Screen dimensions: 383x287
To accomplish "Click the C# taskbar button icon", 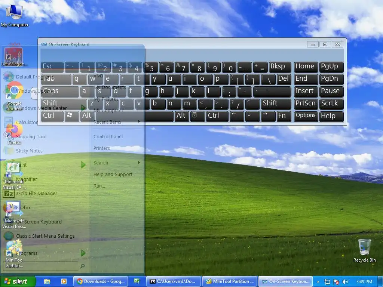I will pos(137,281).
